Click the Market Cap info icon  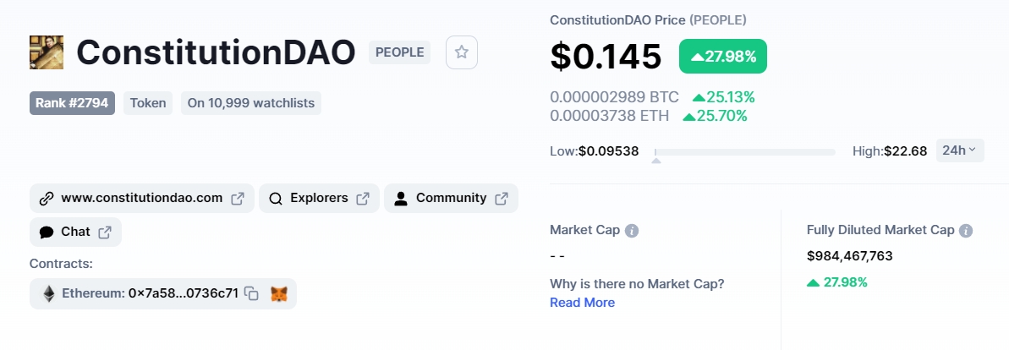coord(632,230)
